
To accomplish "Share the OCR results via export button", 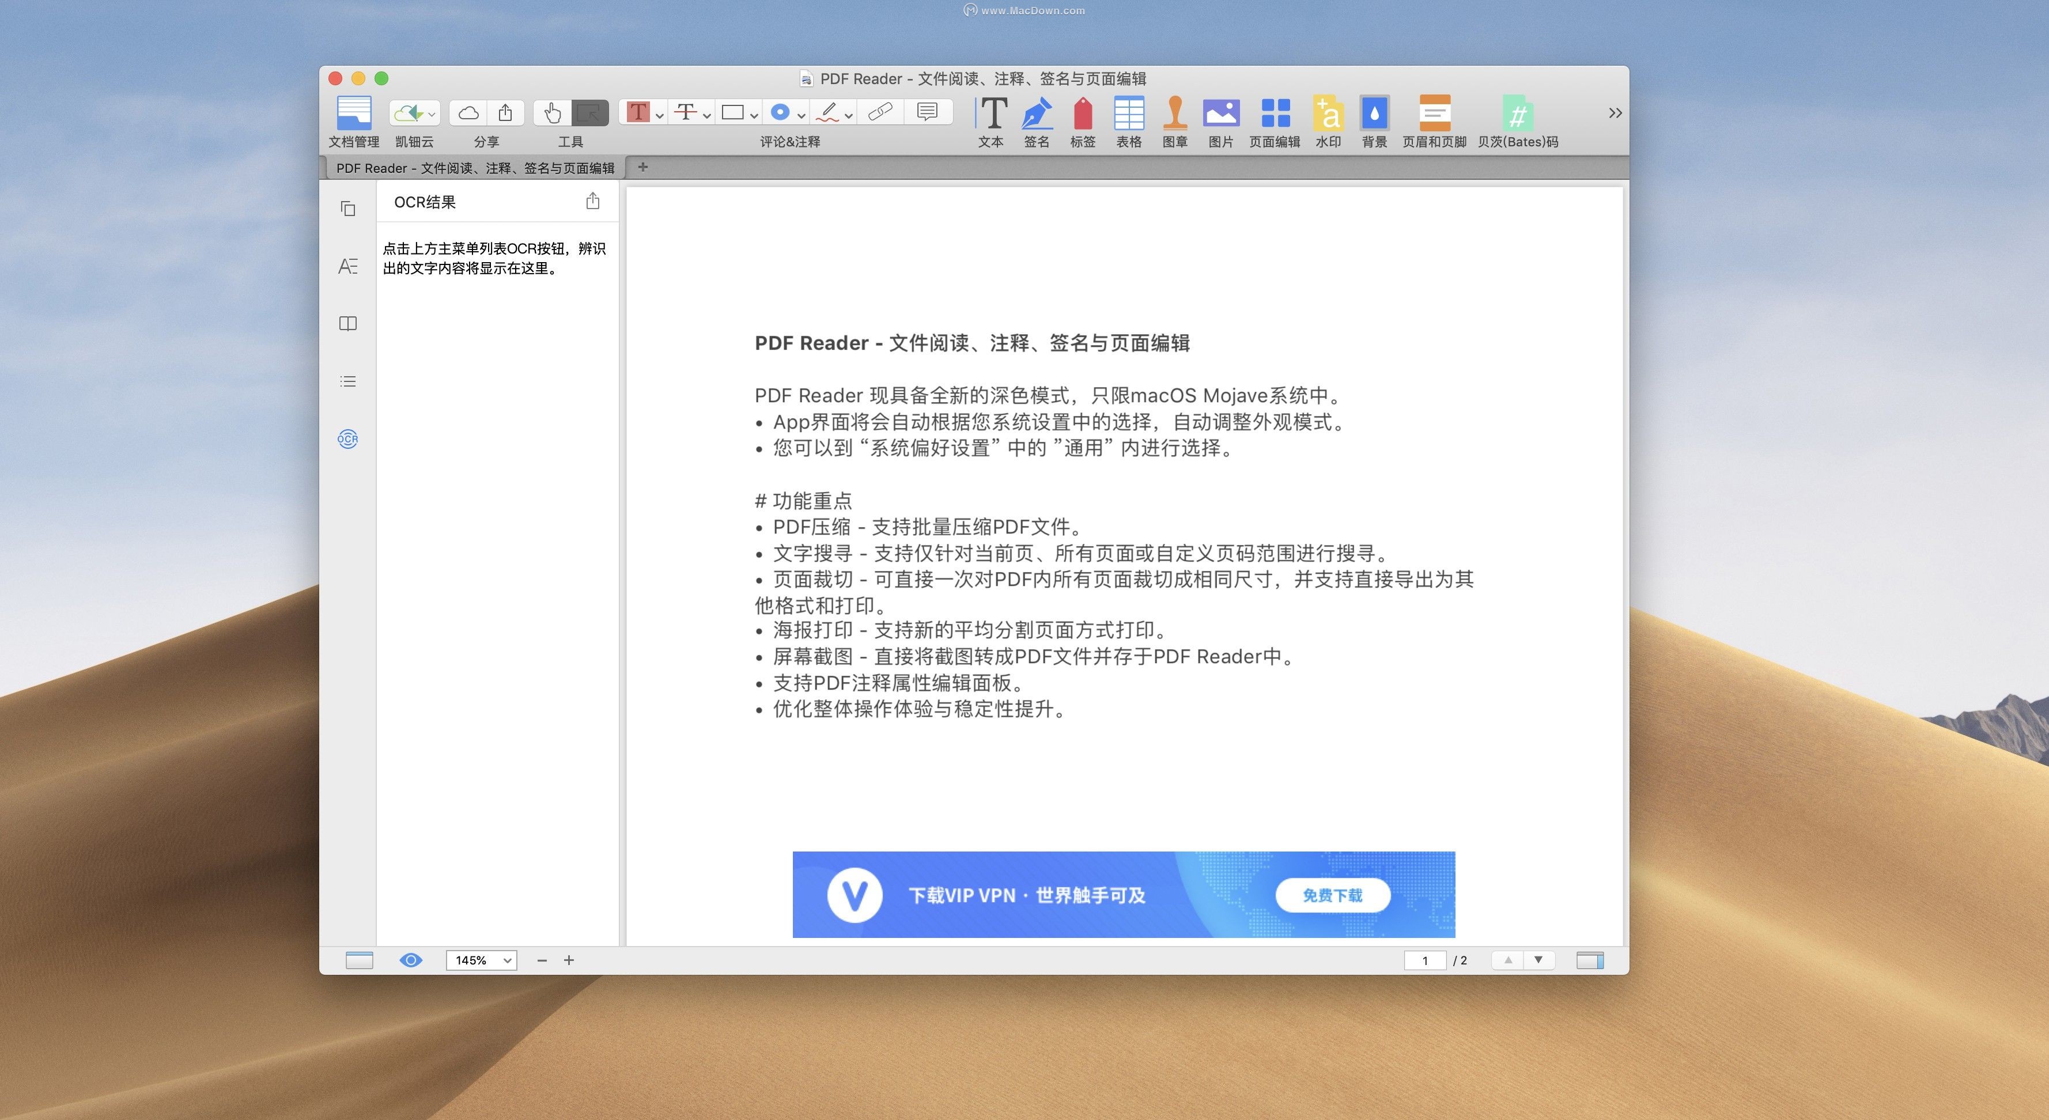I will [592, 201].
